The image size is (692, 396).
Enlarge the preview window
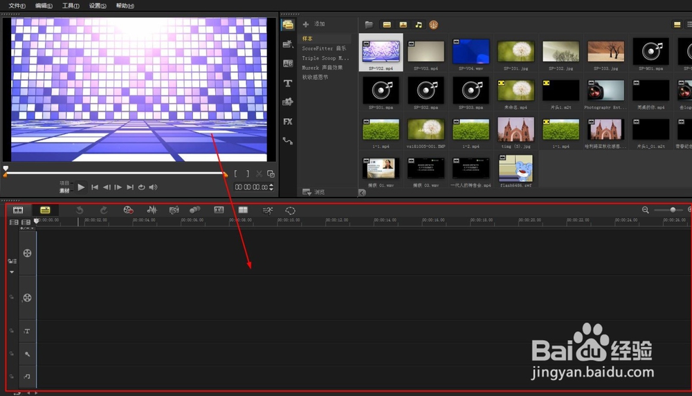pos(271,173)
